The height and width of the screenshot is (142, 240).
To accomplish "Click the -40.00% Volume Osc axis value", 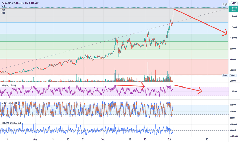I will click(x=234, y=136).
